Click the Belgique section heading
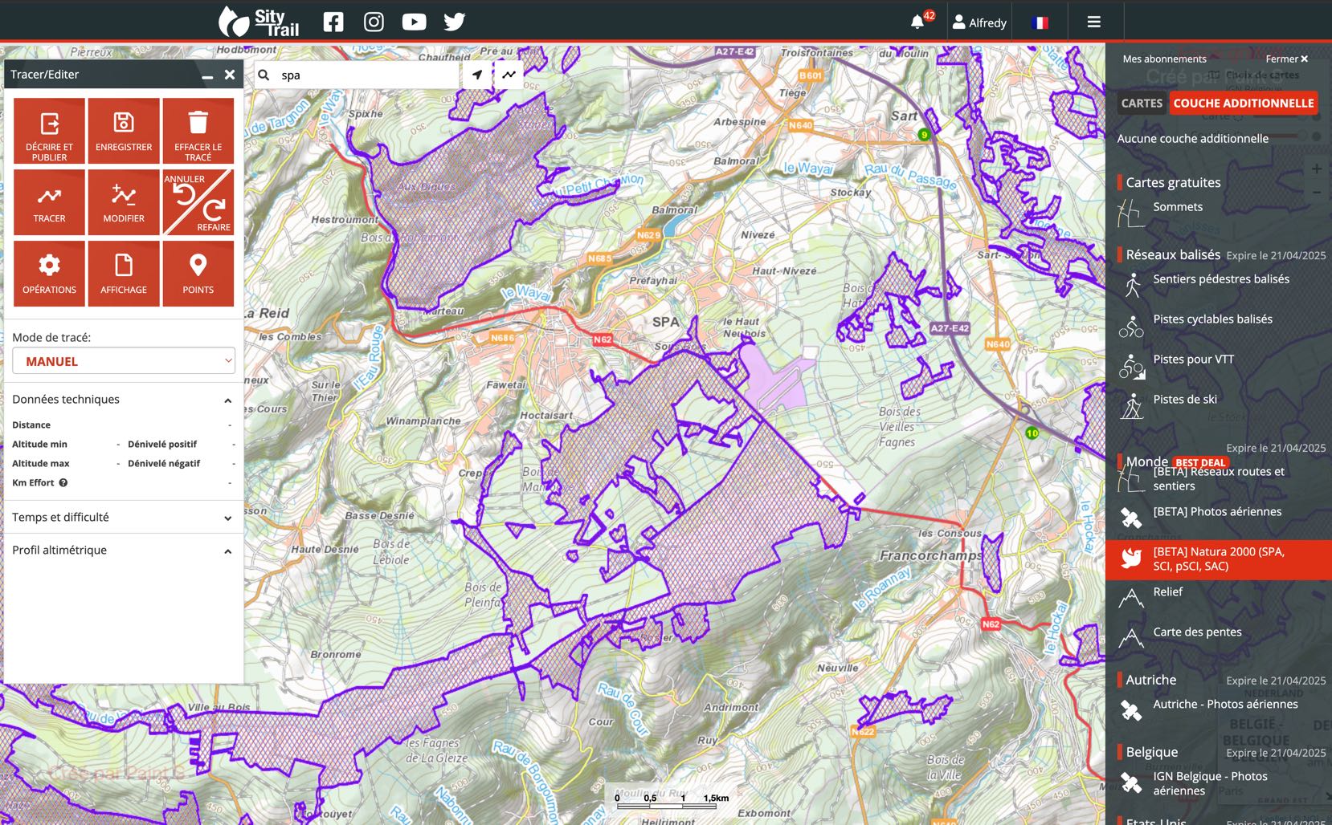 tap(1151, 752)
